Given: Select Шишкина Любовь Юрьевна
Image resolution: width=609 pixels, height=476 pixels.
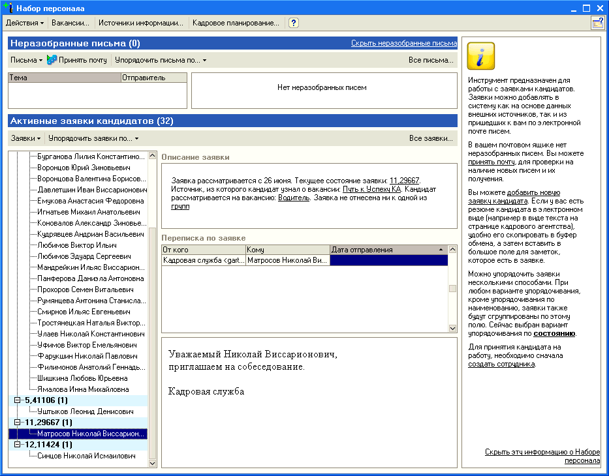Looking at the screenshot, I should point(82,378).
